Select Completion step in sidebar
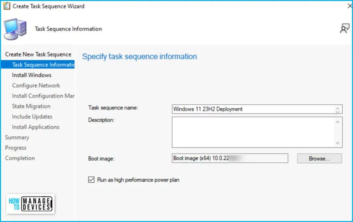353x222 pixels. [x=20, y=158]
